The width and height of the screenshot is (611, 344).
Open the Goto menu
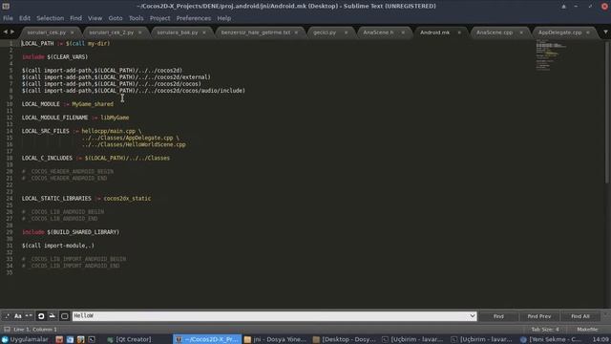pos(116,18)
